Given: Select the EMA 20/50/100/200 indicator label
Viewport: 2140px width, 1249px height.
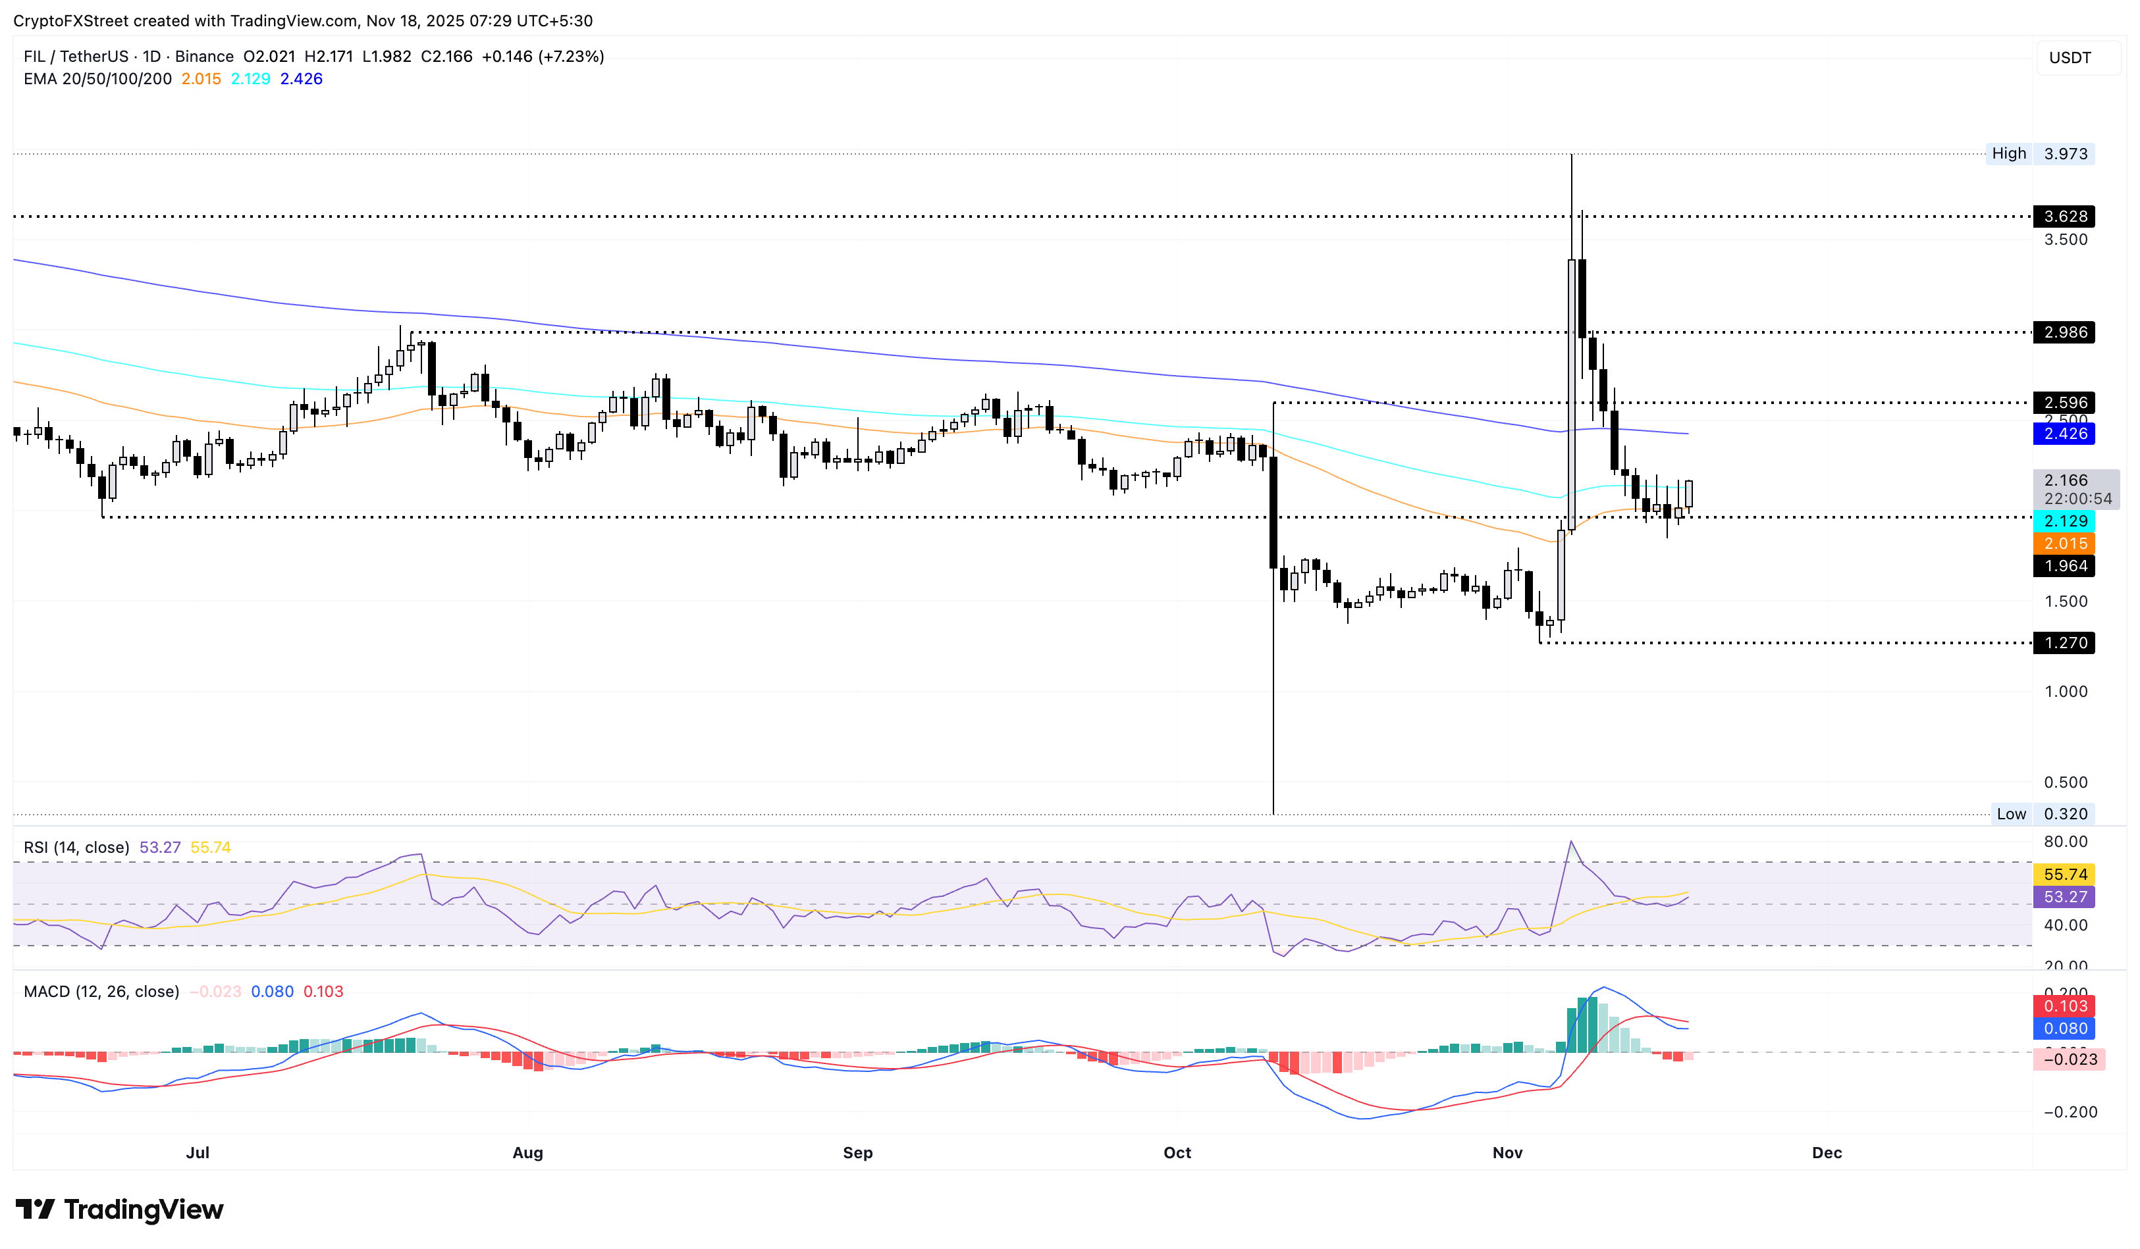Looking at the screenshot, I should tap(97, 79).
